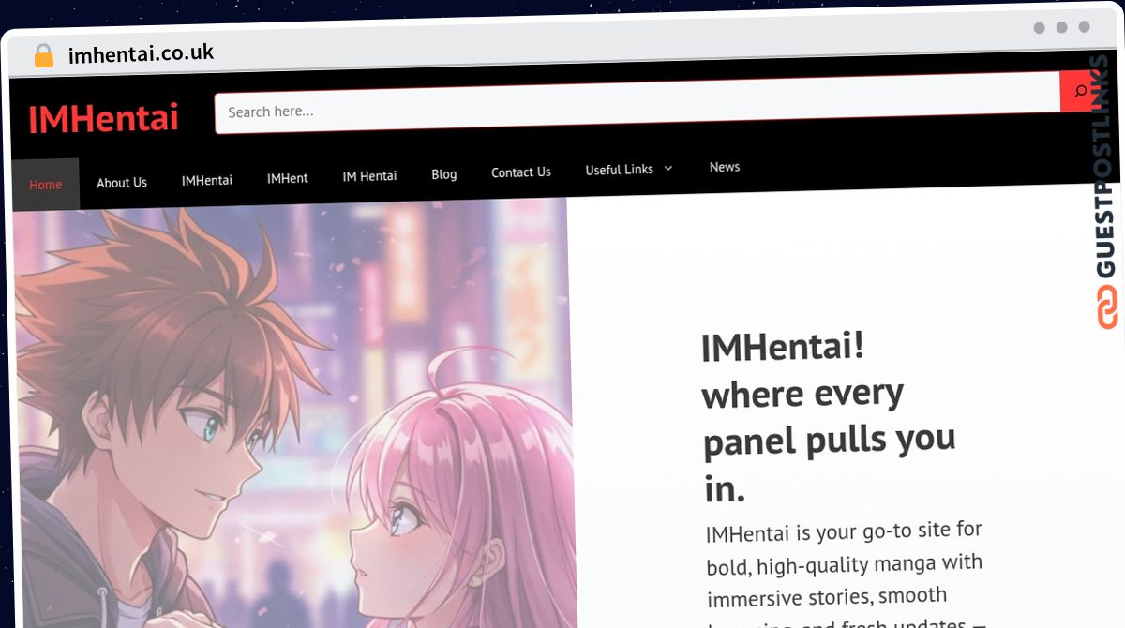
Task: Open the Blog page
Action: (x=444, y=174)
